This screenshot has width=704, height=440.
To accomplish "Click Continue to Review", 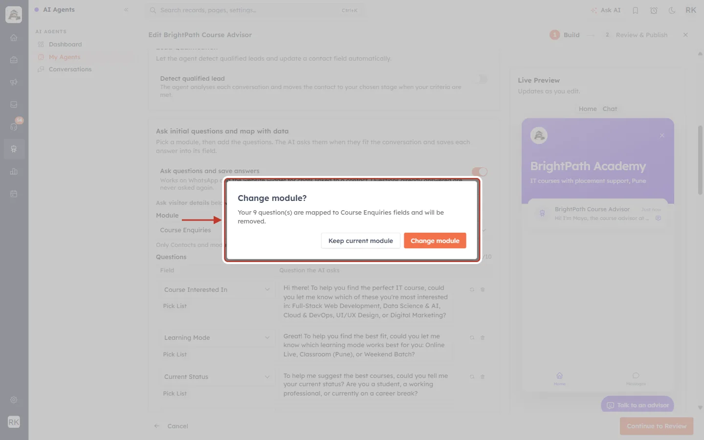I will [x=657, y=426].
